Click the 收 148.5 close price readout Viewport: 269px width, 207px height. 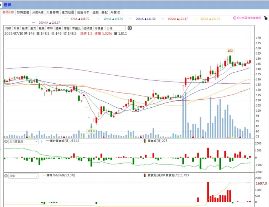[x=70, y=33]
